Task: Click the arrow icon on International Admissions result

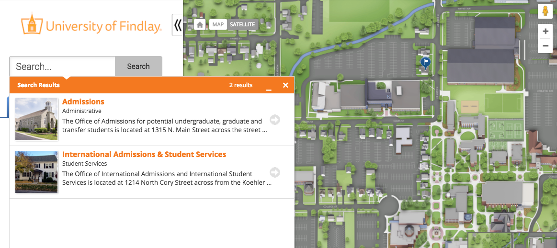Action: click(275, 172)
